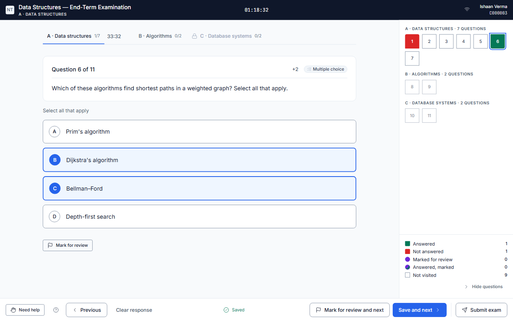Switch to B · Algorithms tab

point(160,36)
